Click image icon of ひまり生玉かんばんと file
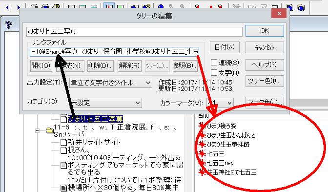Screen dimensions: 328x192 [202, 135]
